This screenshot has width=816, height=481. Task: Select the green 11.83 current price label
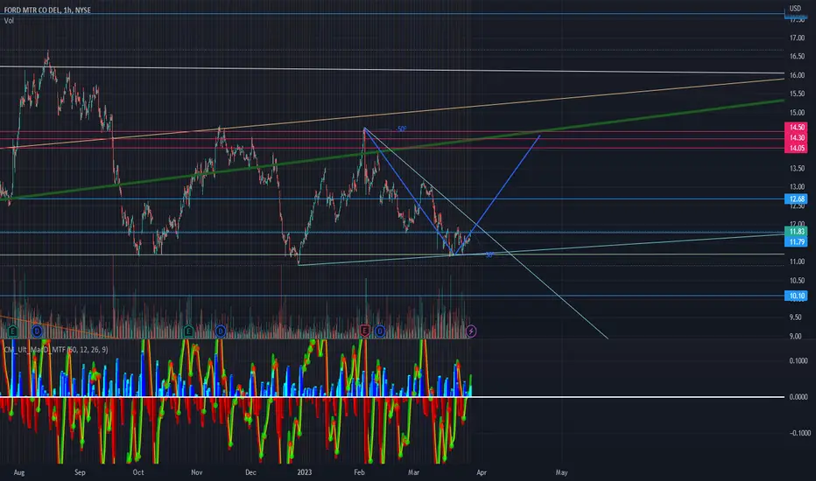point(796,232)
